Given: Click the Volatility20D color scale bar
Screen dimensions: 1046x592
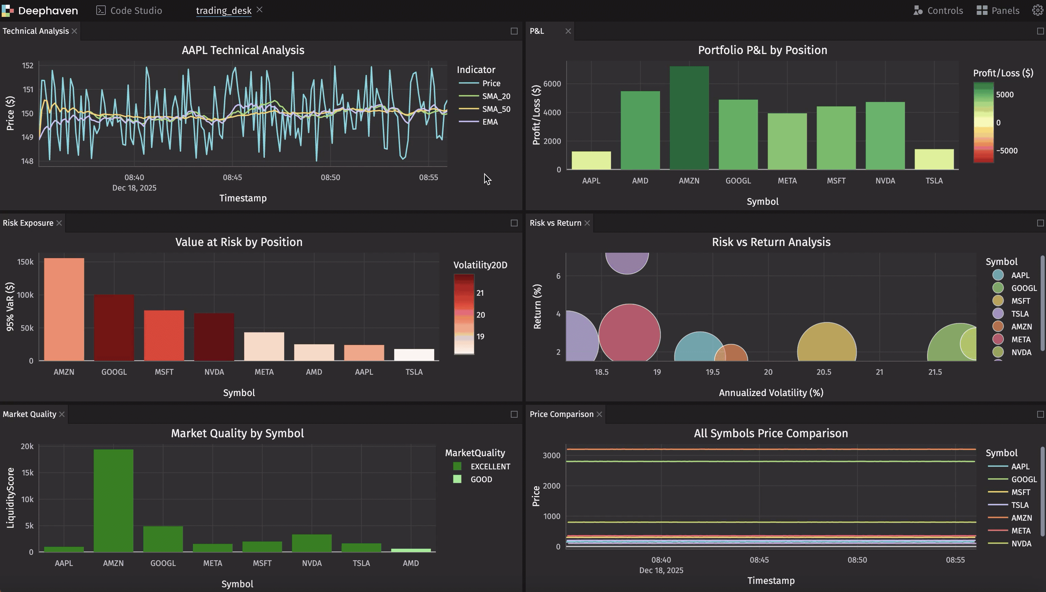Looking at the screenshot, I should tap(464, 314).
